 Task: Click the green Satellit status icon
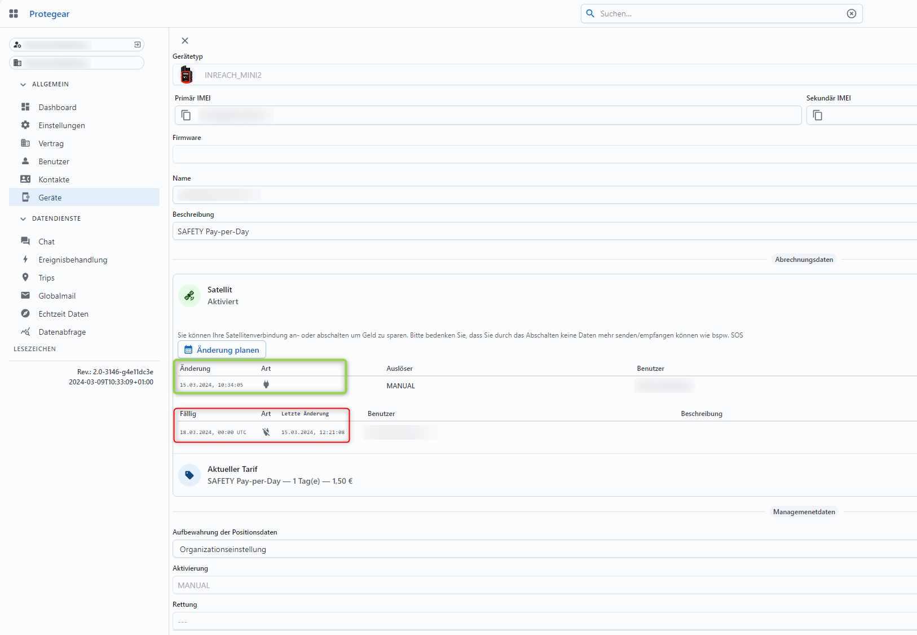189,296
